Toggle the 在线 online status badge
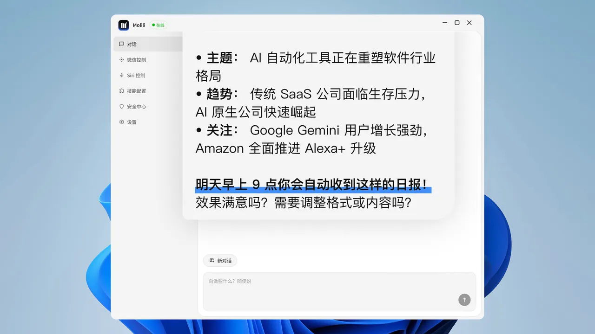595x334 pixels. pyautogui.click(x=158, y=25)
